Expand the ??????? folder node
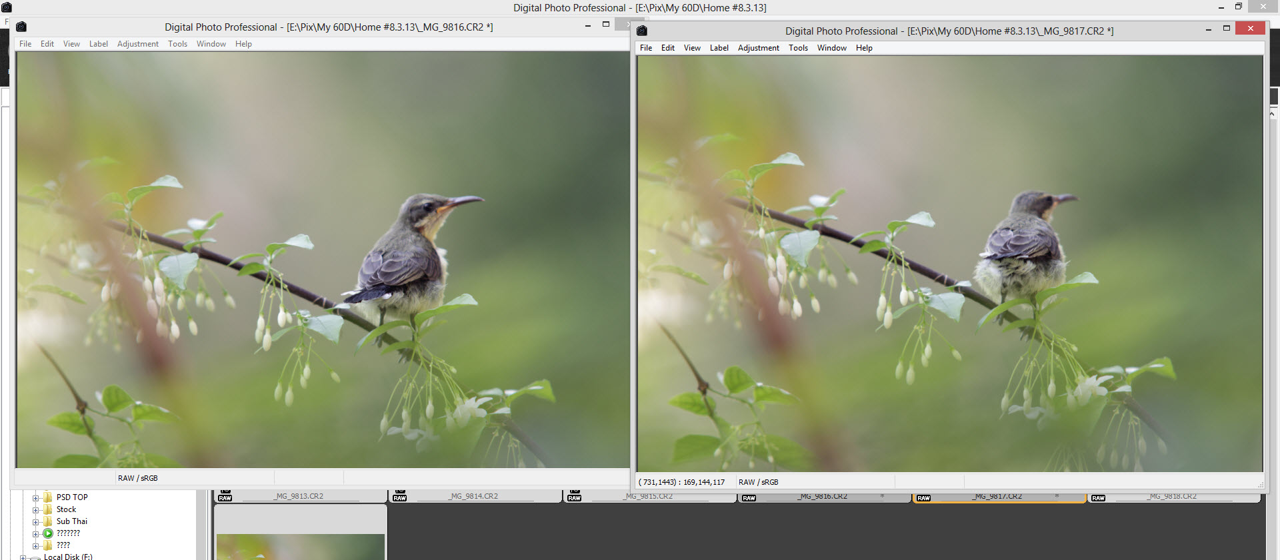Viewport: 1280px width, 560px height. (36, 534)
